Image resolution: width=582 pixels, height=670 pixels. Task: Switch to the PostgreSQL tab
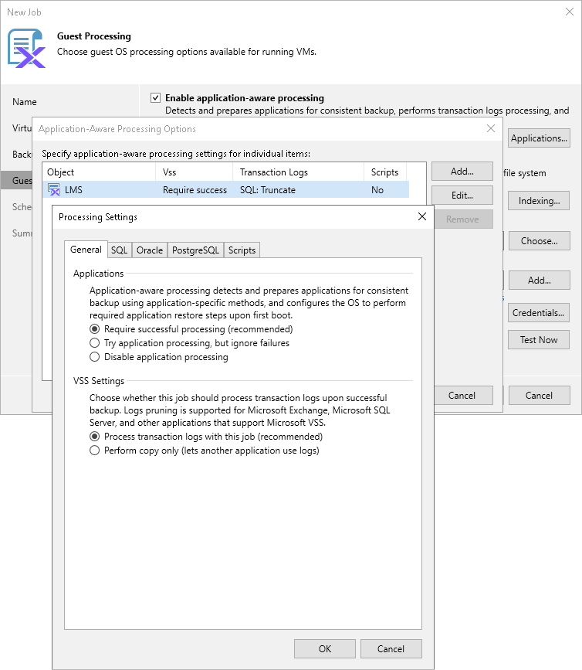tap(195, 250)
